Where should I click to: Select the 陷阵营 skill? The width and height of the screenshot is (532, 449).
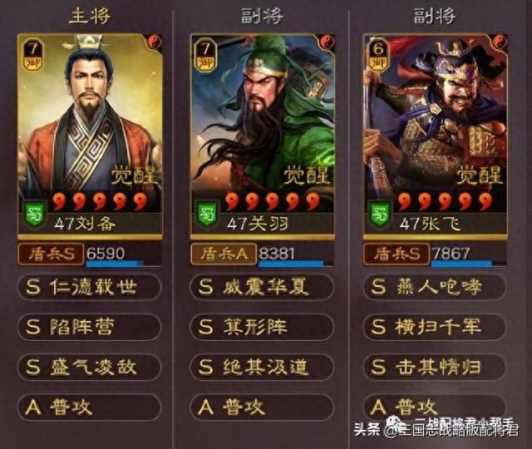(x=89, y=327)
